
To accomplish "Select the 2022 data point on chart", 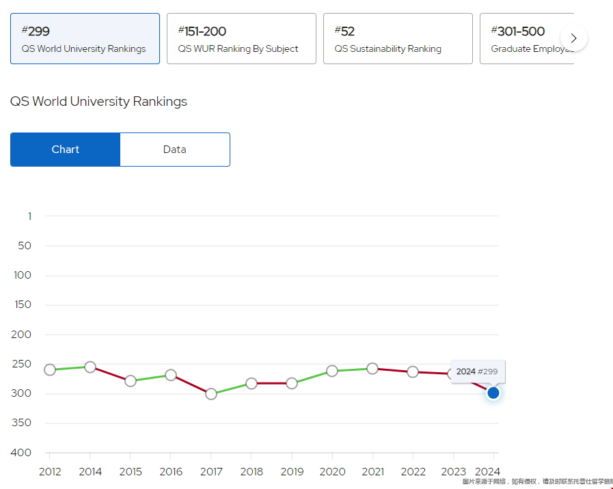I will click(x=413, y=372).
